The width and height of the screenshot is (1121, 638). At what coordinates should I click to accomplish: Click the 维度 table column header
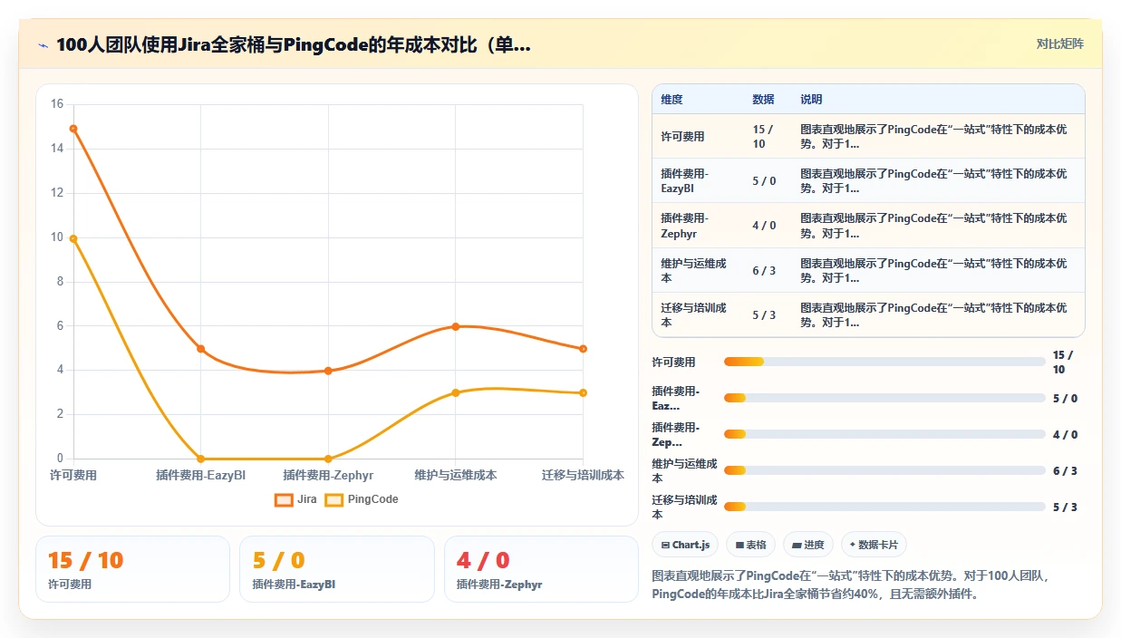tap(672, 100)
